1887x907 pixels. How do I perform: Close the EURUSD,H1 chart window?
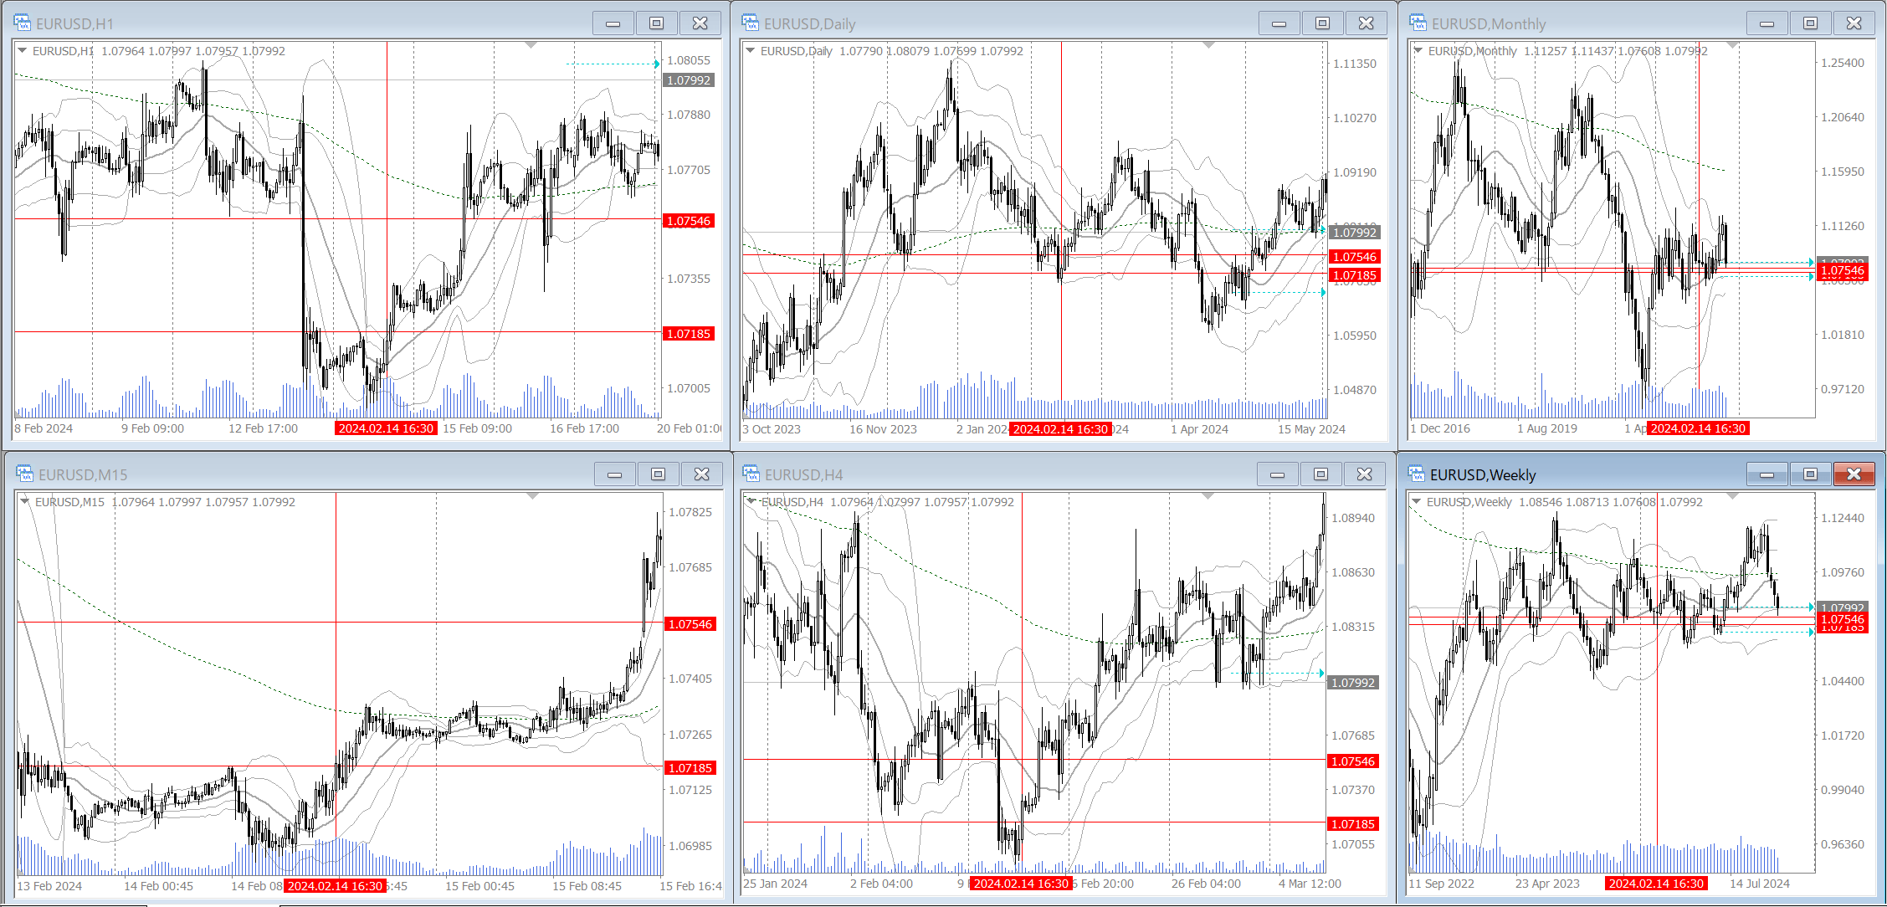pos(700,23)
